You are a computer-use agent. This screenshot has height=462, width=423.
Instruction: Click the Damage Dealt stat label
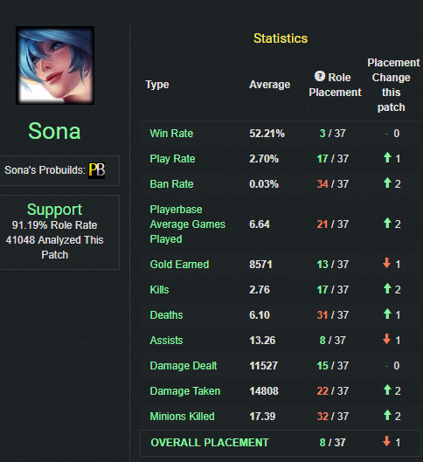pos(184,366)
